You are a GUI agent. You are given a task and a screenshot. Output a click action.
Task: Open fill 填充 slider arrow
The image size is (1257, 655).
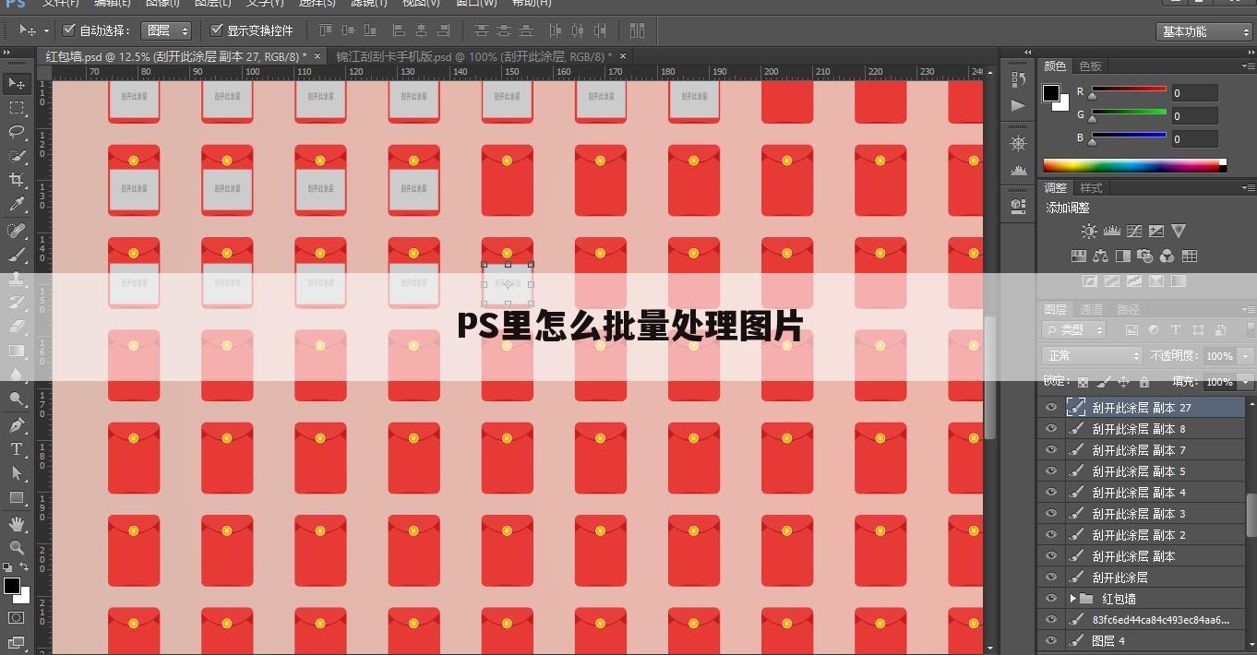coord(1246,381)
